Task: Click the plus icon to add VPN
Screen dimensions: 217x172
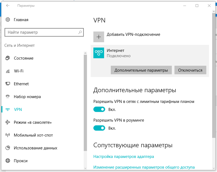Action: click(x=99, y=37)
